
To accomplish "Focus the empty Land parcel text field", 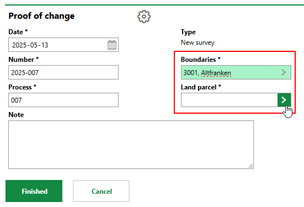I will pyautogui.click(x=230, y=100).
